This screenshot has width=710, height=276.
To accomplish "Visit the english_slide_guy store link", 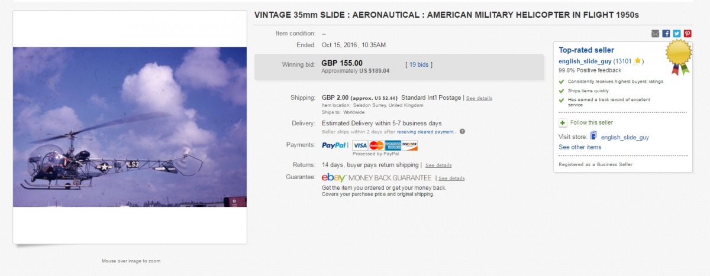I will pyautogui.click(x=625, y=137).
